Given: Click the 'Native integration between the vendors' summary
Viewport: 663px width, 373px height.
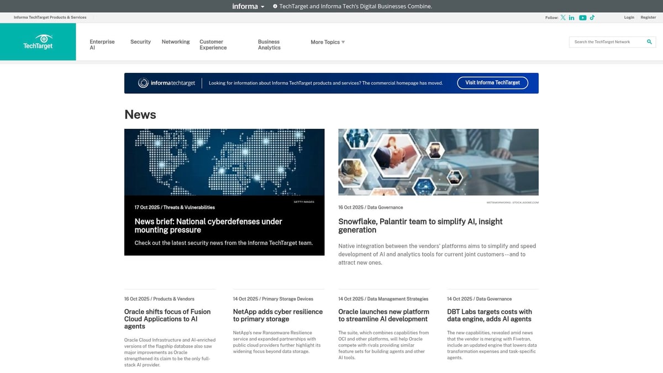Looking at the screenshot, I should pos(437,254).
